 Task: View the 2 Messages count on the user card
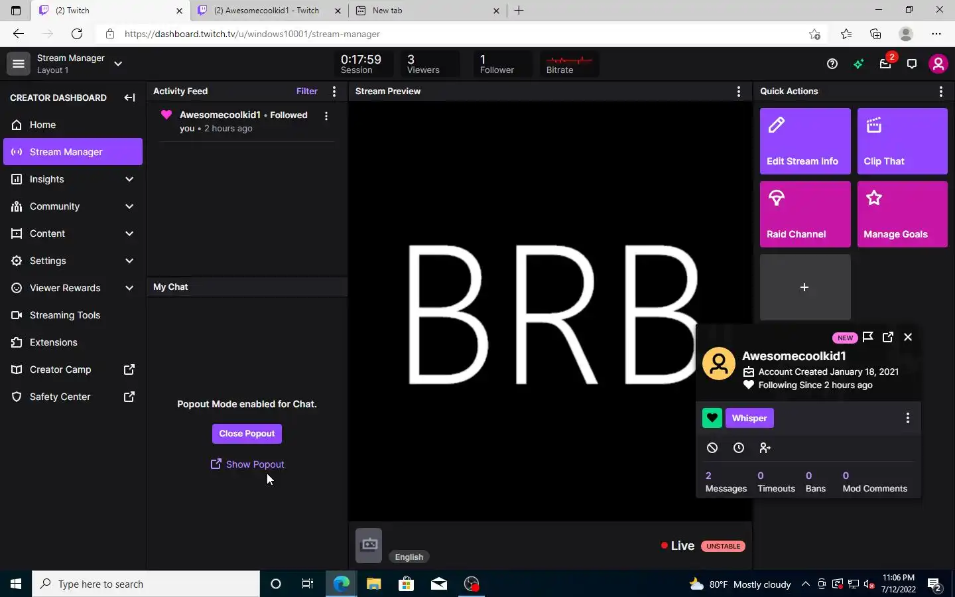tap(726, 482)
